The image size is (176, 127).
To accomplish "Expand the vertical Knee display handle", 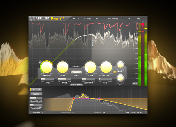I will [93, 43].
